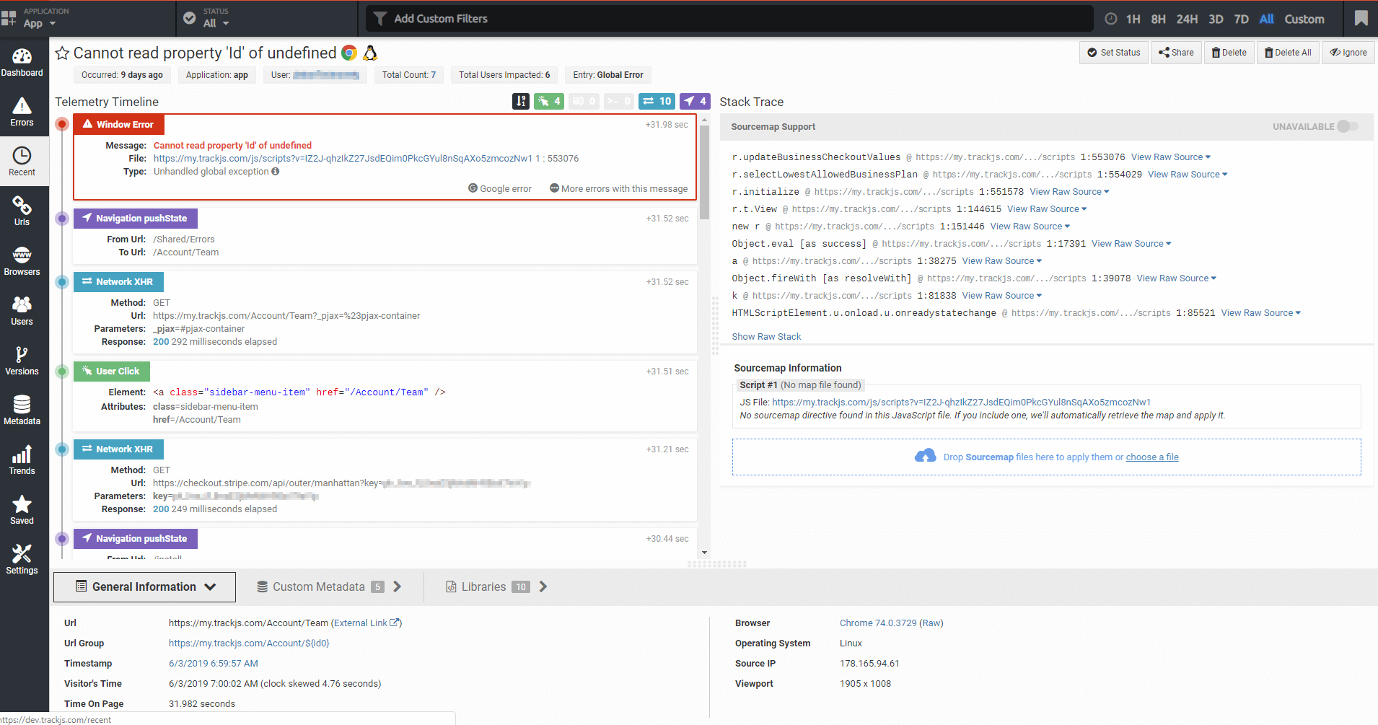This screenshot has height=725, width=1378.
Task: Click the telemetry timeline scrollbar thumb
Action: pos(704,172)
